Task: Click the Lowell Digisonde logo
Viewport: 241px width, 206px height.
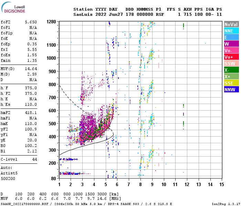Action: (13, 7)
